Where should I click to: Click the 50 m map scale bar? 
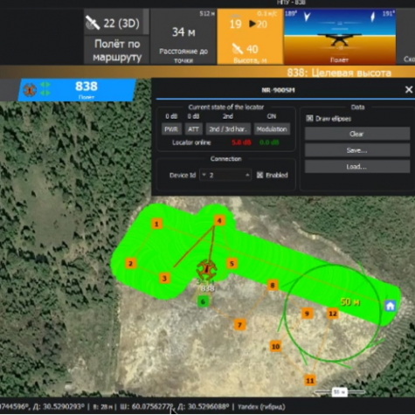340,392
